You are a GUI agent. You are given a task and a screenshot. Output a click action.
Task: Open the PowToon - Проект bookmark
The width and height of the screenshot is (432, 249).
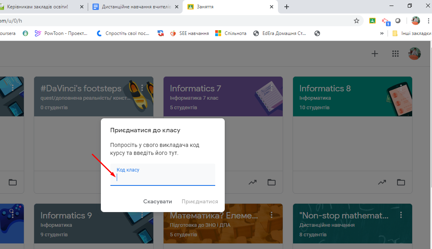[61, 33]
